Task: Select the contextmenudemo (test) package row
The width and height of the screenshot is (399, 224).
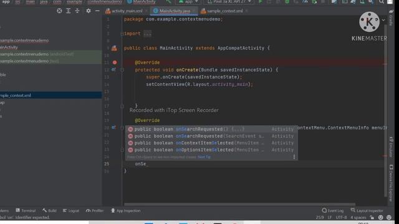Action: coord(51,61)
